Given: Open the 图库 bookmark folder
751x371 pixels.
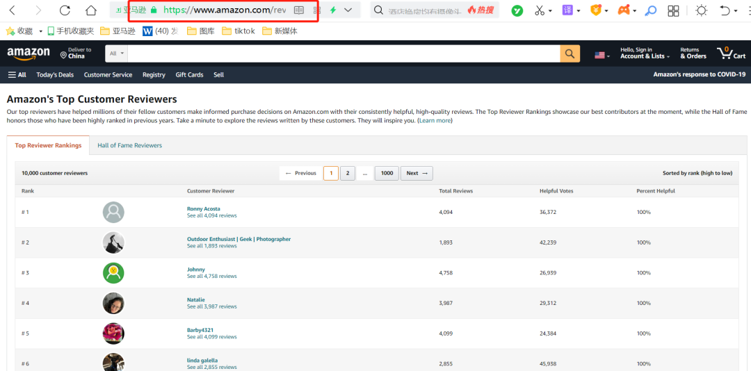Looking at the screenshot, I should (x=201, y=31).
